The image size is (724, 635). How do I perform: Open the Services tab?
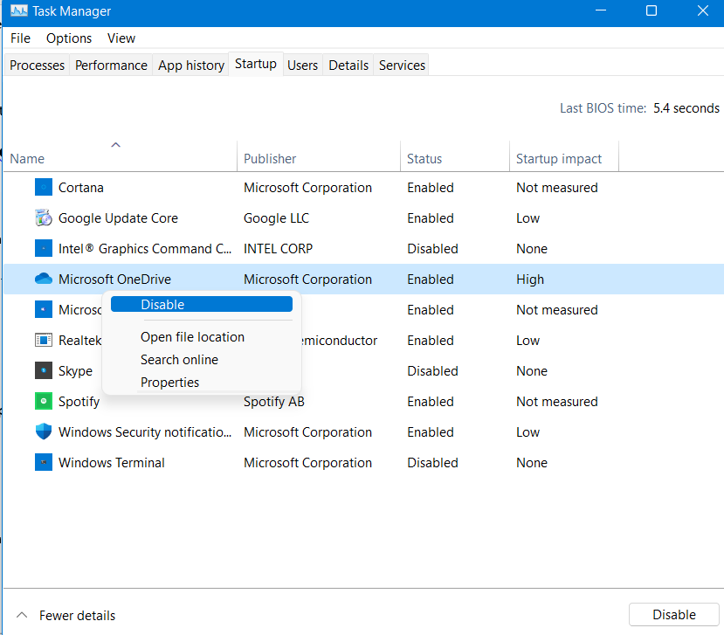402,66
